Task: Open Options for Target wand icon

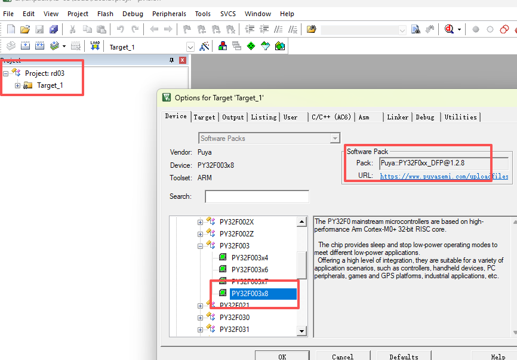Action: click(204, 46)
